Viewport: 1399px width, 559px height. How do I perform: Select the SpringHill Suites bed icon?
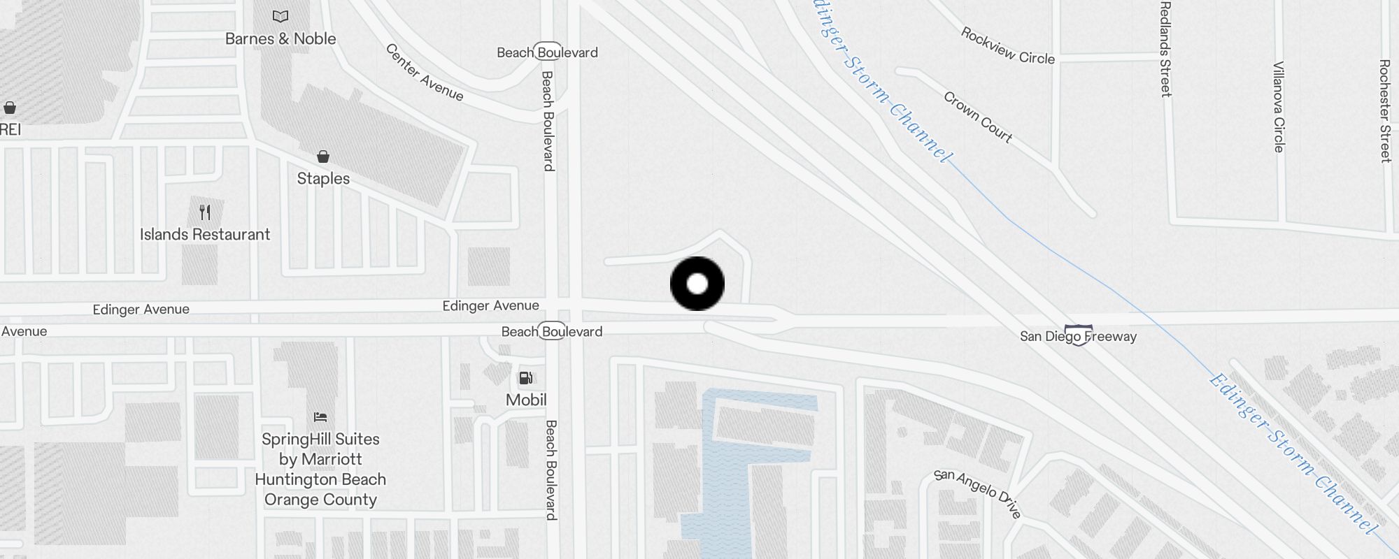(x=320, y=417)
